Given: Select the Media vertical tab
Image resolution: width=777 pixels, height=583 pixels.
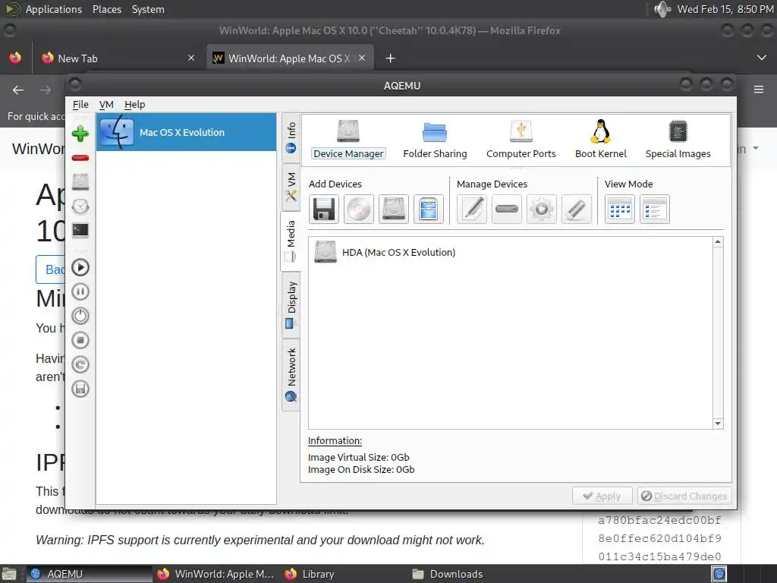Looking at the screenshot, I should tap(291, 241).
